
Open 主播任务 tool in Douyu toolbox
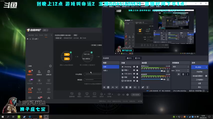click(48, 72)
